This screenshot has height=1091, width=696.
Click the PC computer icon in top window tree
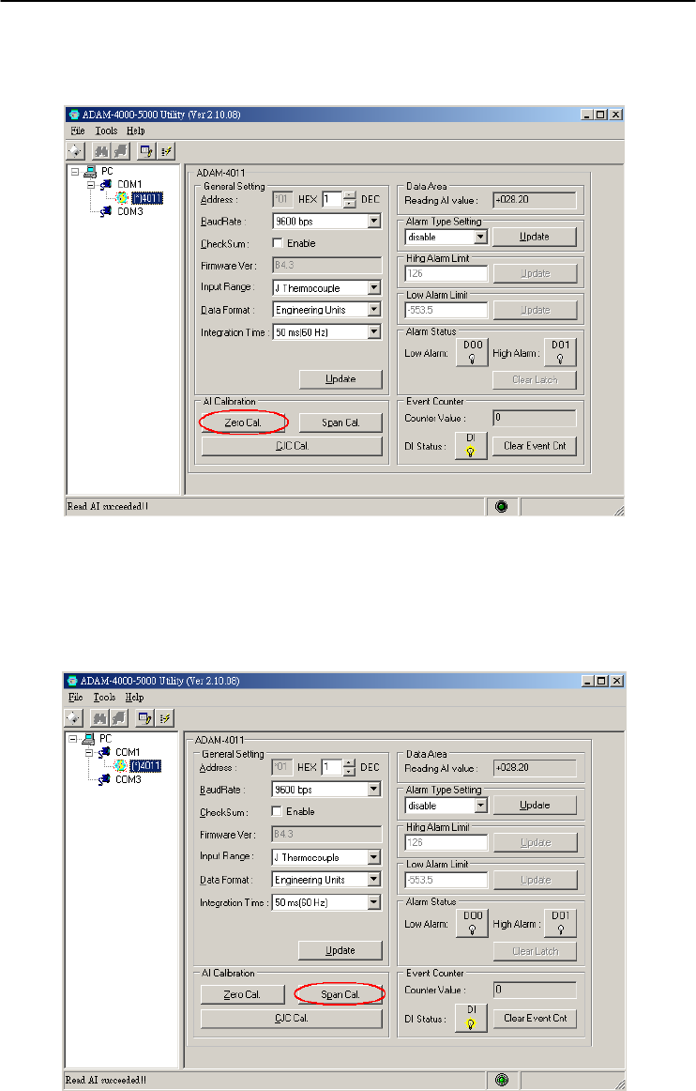[90, 171]
